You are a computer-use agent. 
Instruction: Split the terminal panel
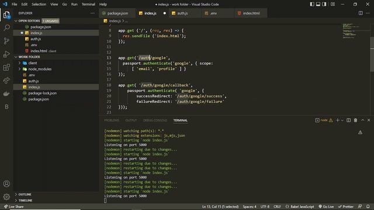pyautogui.click(x=348, y=120)
